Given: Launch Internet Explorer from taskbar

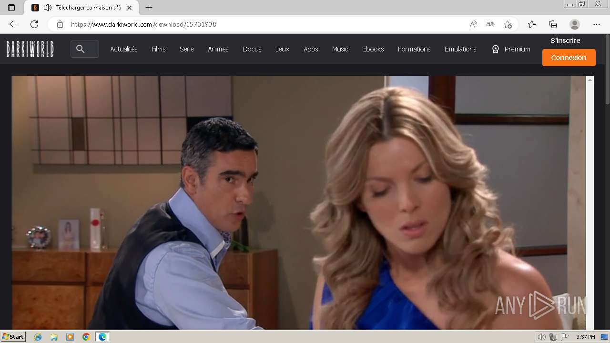Looking at the screenshot, I should point(38,337).
